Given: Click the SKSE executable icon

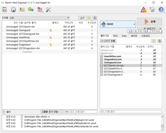Looking at the screenshot, I should (104, 24).
